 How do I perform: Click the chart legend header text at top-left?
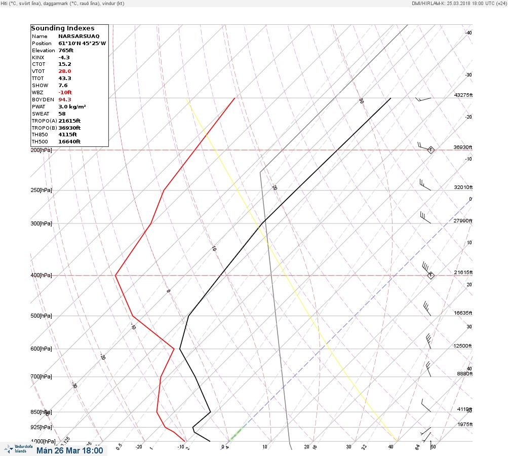click(62, 4)
